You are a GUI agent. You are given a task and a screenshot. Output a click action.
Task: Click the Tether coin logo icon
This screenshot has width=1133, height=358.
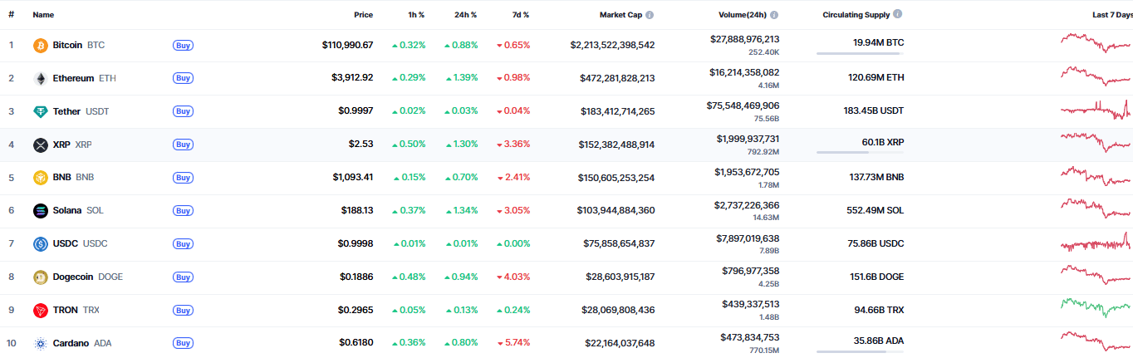tap(40, 111)
